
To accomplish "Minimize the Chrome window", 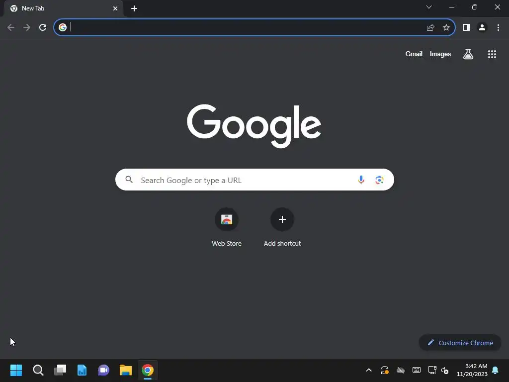I will pos(451,7).
